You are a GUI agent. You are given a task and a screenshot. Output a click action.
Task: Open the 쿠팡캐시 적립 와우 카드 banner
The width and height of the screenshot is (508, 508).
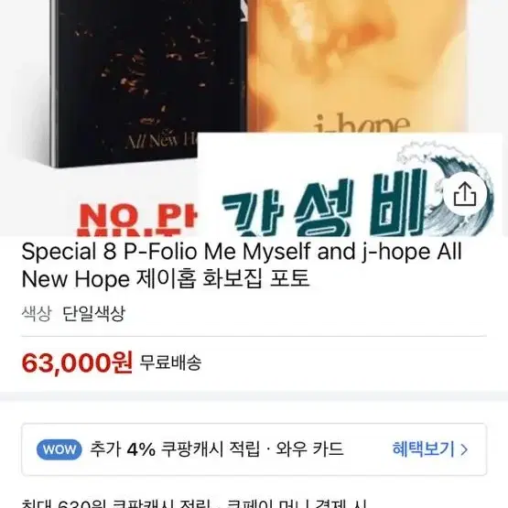click(254, 449)
